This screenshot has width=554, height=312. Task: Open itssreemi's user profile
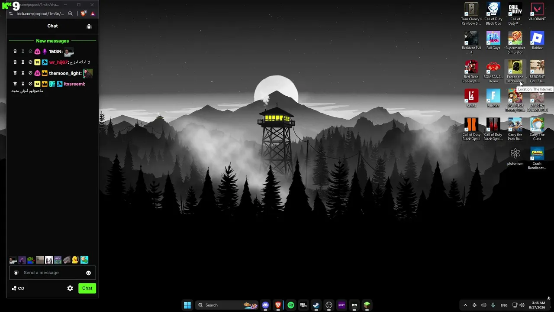coord(74,84)
